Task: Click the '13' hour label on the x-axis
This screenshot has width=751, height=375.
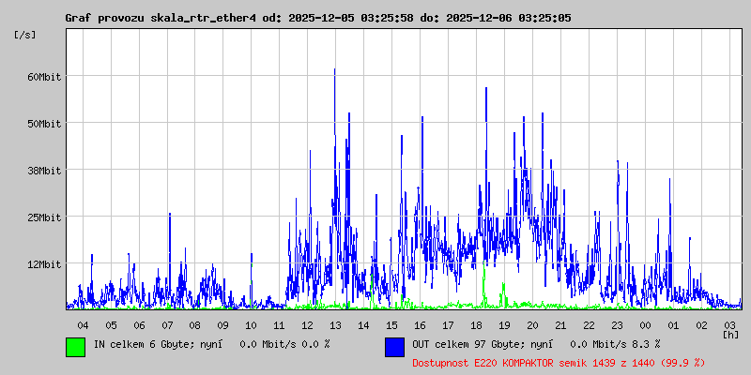Action: point(335,325)
